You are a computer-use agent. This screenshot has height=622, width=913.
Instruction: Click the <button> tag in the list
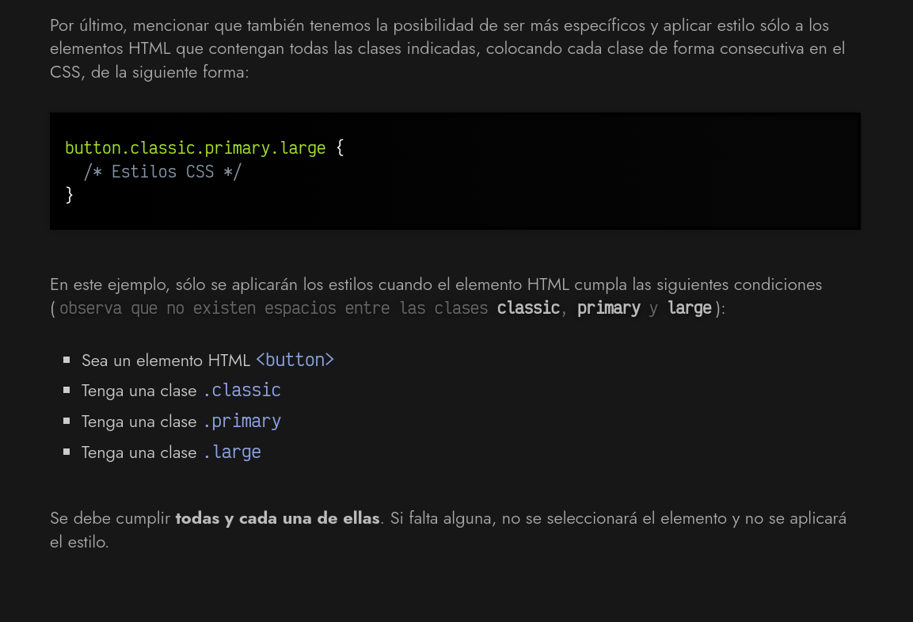295,360
